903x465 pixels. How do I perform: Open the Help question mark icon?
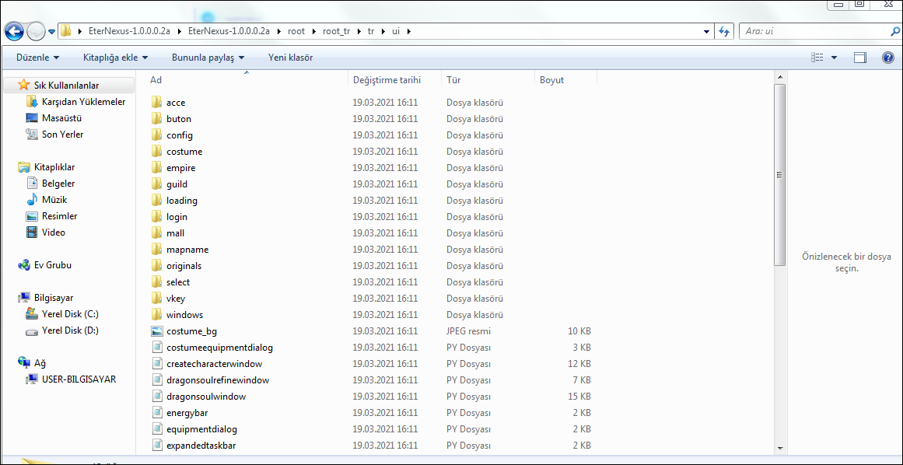[887, 58]
